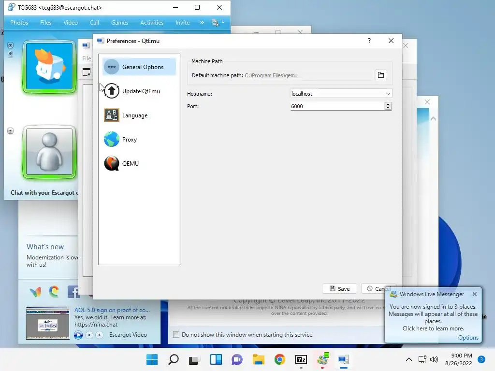Open the Proxy preferences page
495x371 pixels.
(x=139, y=140)
